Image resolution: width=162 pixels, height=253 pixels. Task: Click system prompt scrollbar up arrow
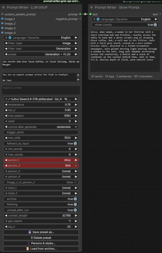point(78,75)
